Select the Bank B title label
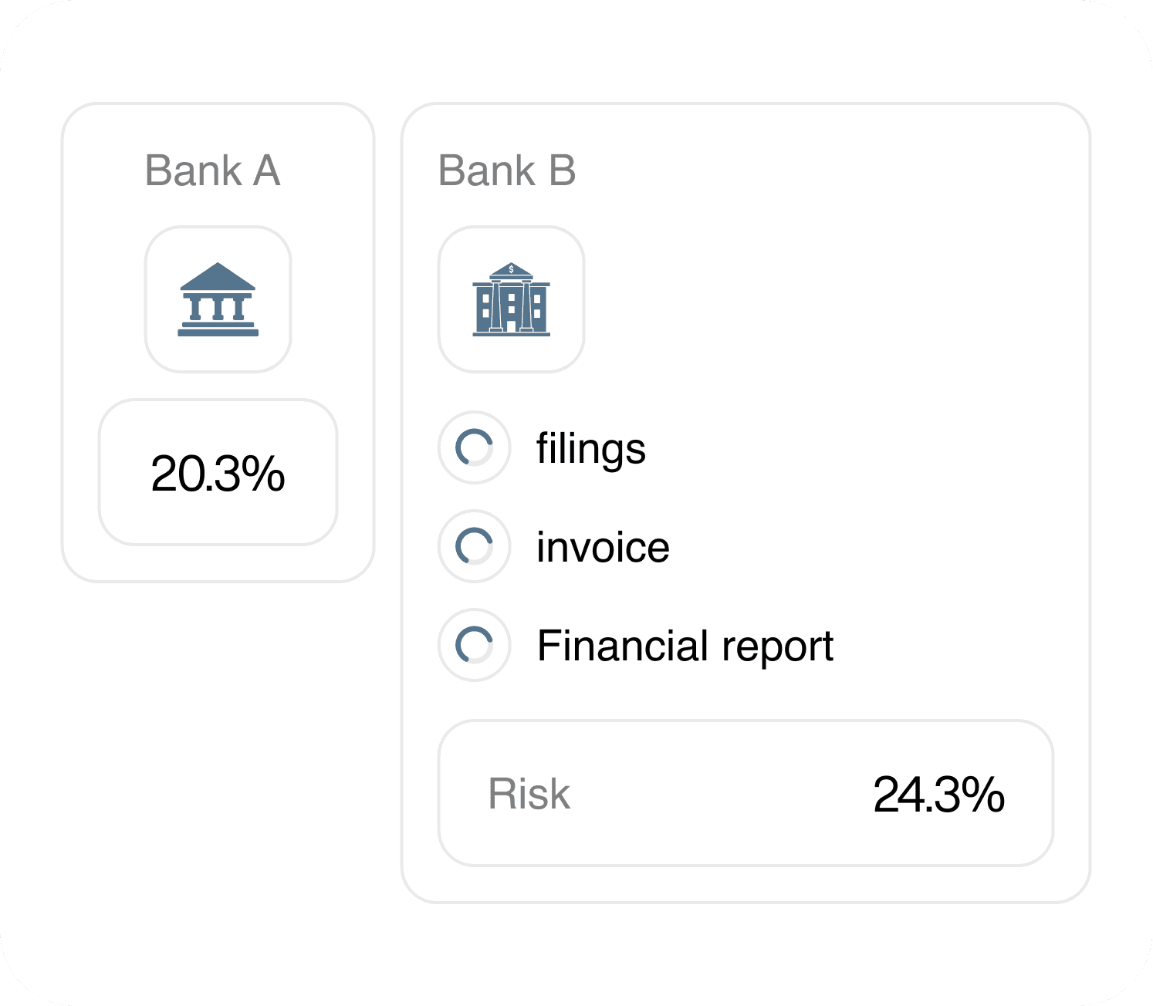 (507, 170)
